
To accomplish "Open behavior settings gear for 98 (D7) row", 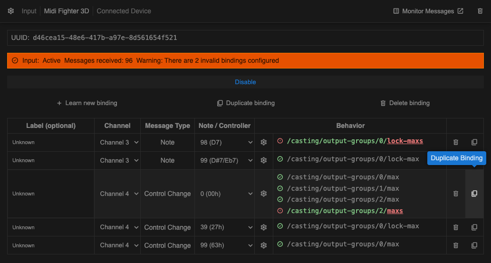I will point(264,142).
